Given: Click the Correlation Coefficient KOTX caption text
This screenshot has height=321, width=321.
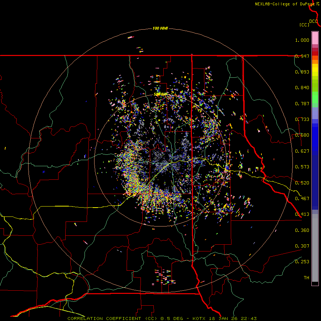Looking at the screenshot, I should pos(162,319).
